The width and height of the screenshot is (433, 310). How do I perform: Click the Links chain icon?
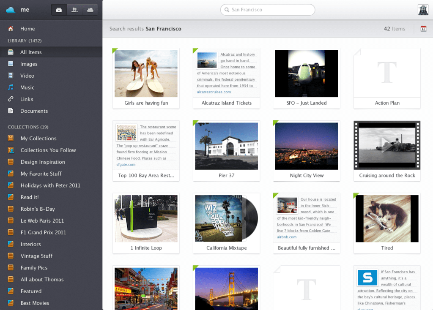tap(11, 99)
